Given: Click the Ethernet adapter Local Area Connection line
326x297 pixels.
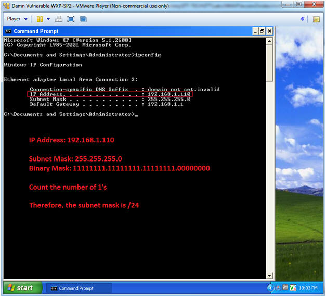Looking at the screenshot, I should 71,79.
